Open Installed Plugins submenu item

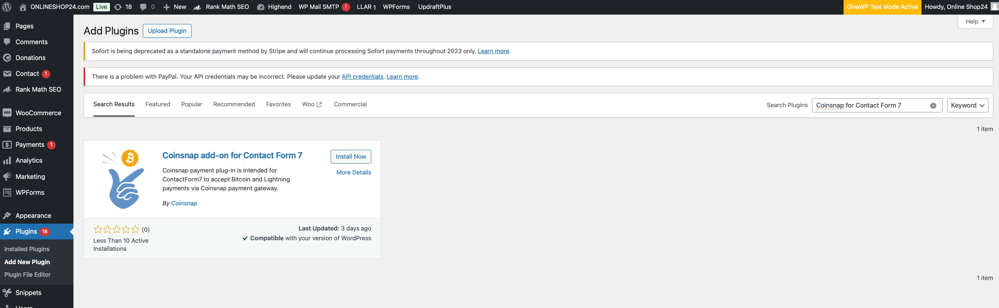(27, 249)
